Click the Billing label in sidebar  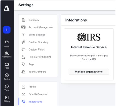7,101
